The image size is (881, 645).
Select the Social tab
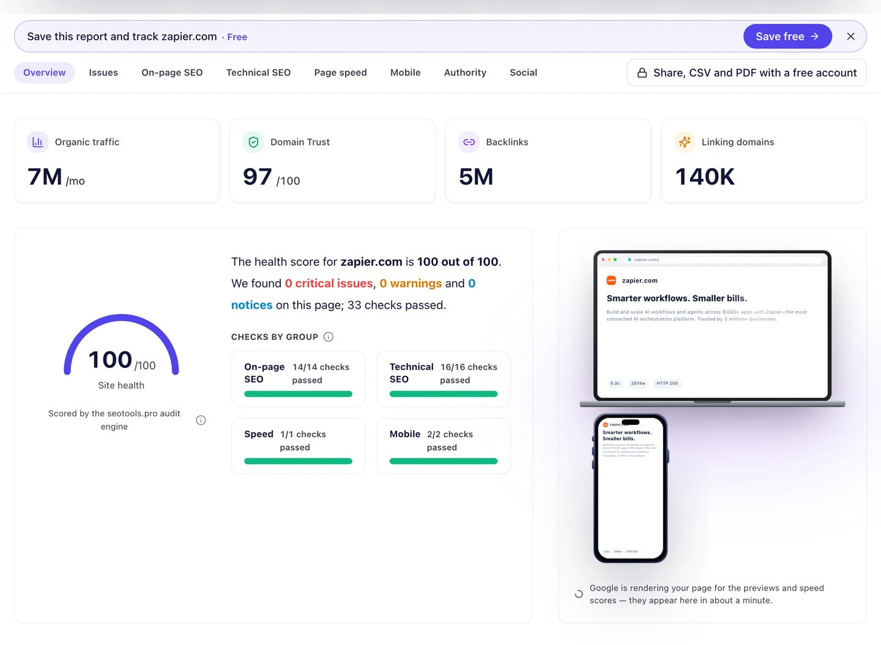(524, 73)
